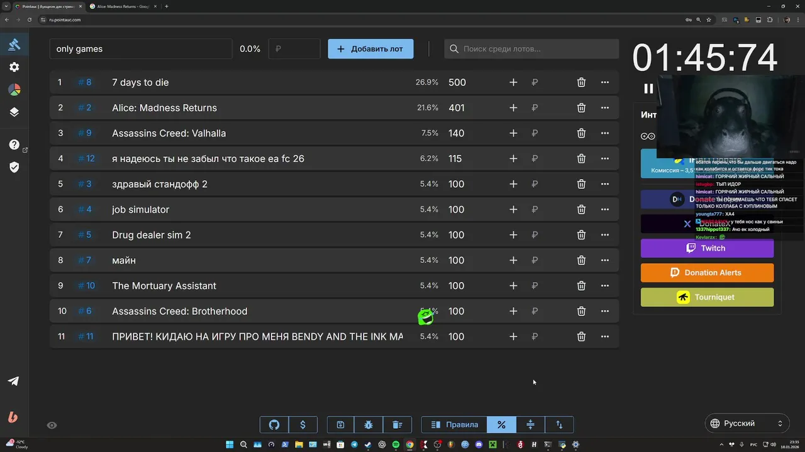Switch to Alice: Madness Returns Google tab
The width and height of the screenshot is (805, 452).
pyautogui.click(x=123, y=6)
